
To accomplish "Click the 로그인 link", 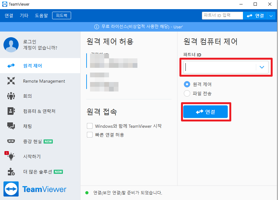I will coord(30,42).
